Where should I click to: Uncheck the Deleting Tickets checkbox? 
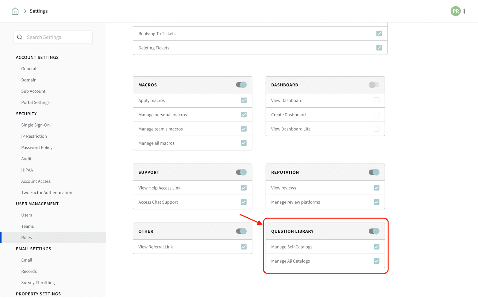pyautogui.click(x=379, y=48)
